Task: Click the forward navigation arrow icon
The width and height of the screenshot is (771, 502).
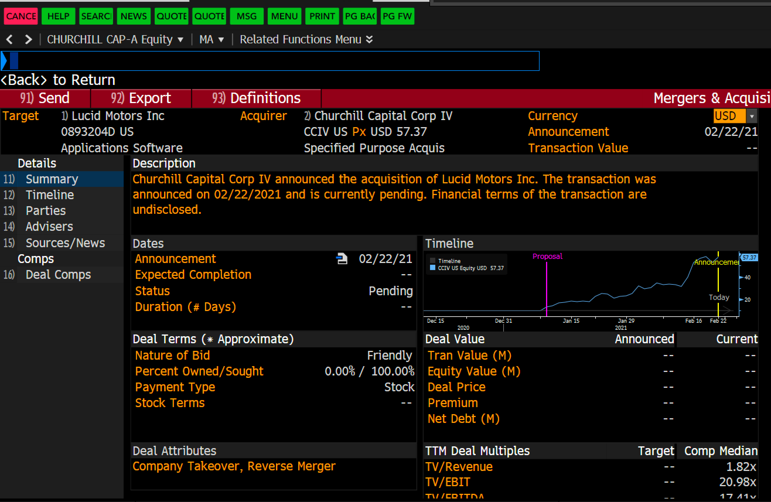Action: coord(28,40)
